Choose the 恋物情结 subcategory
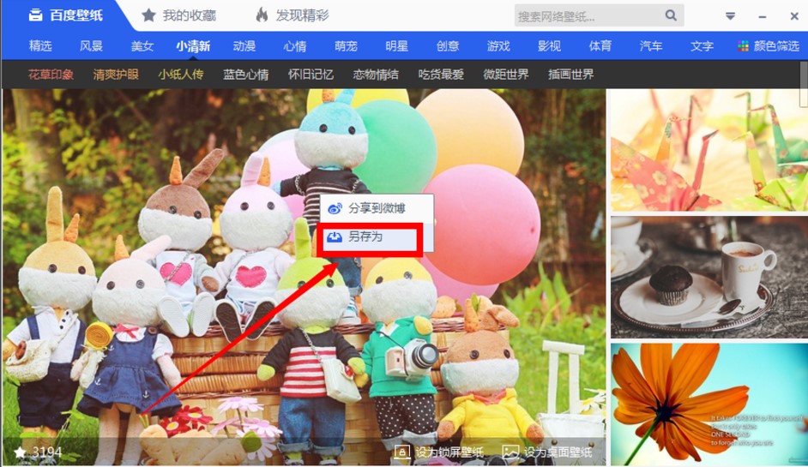This screenshot has width=808, height=467. (x=376, y=75)
